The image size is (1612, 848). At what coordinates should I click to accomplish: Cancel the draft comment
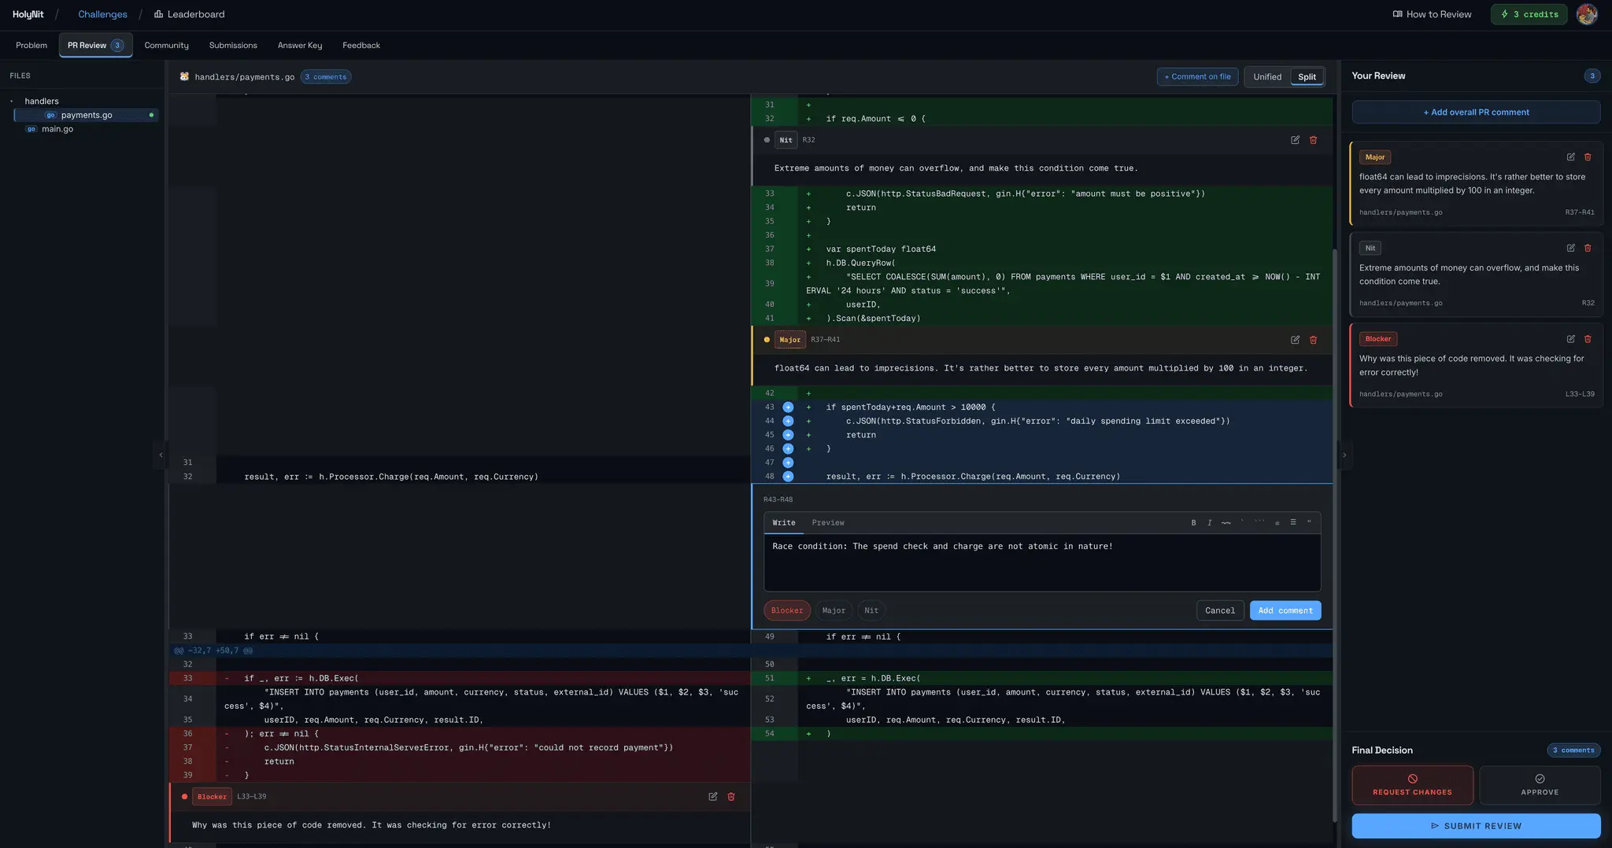(x=1220, y=610)
